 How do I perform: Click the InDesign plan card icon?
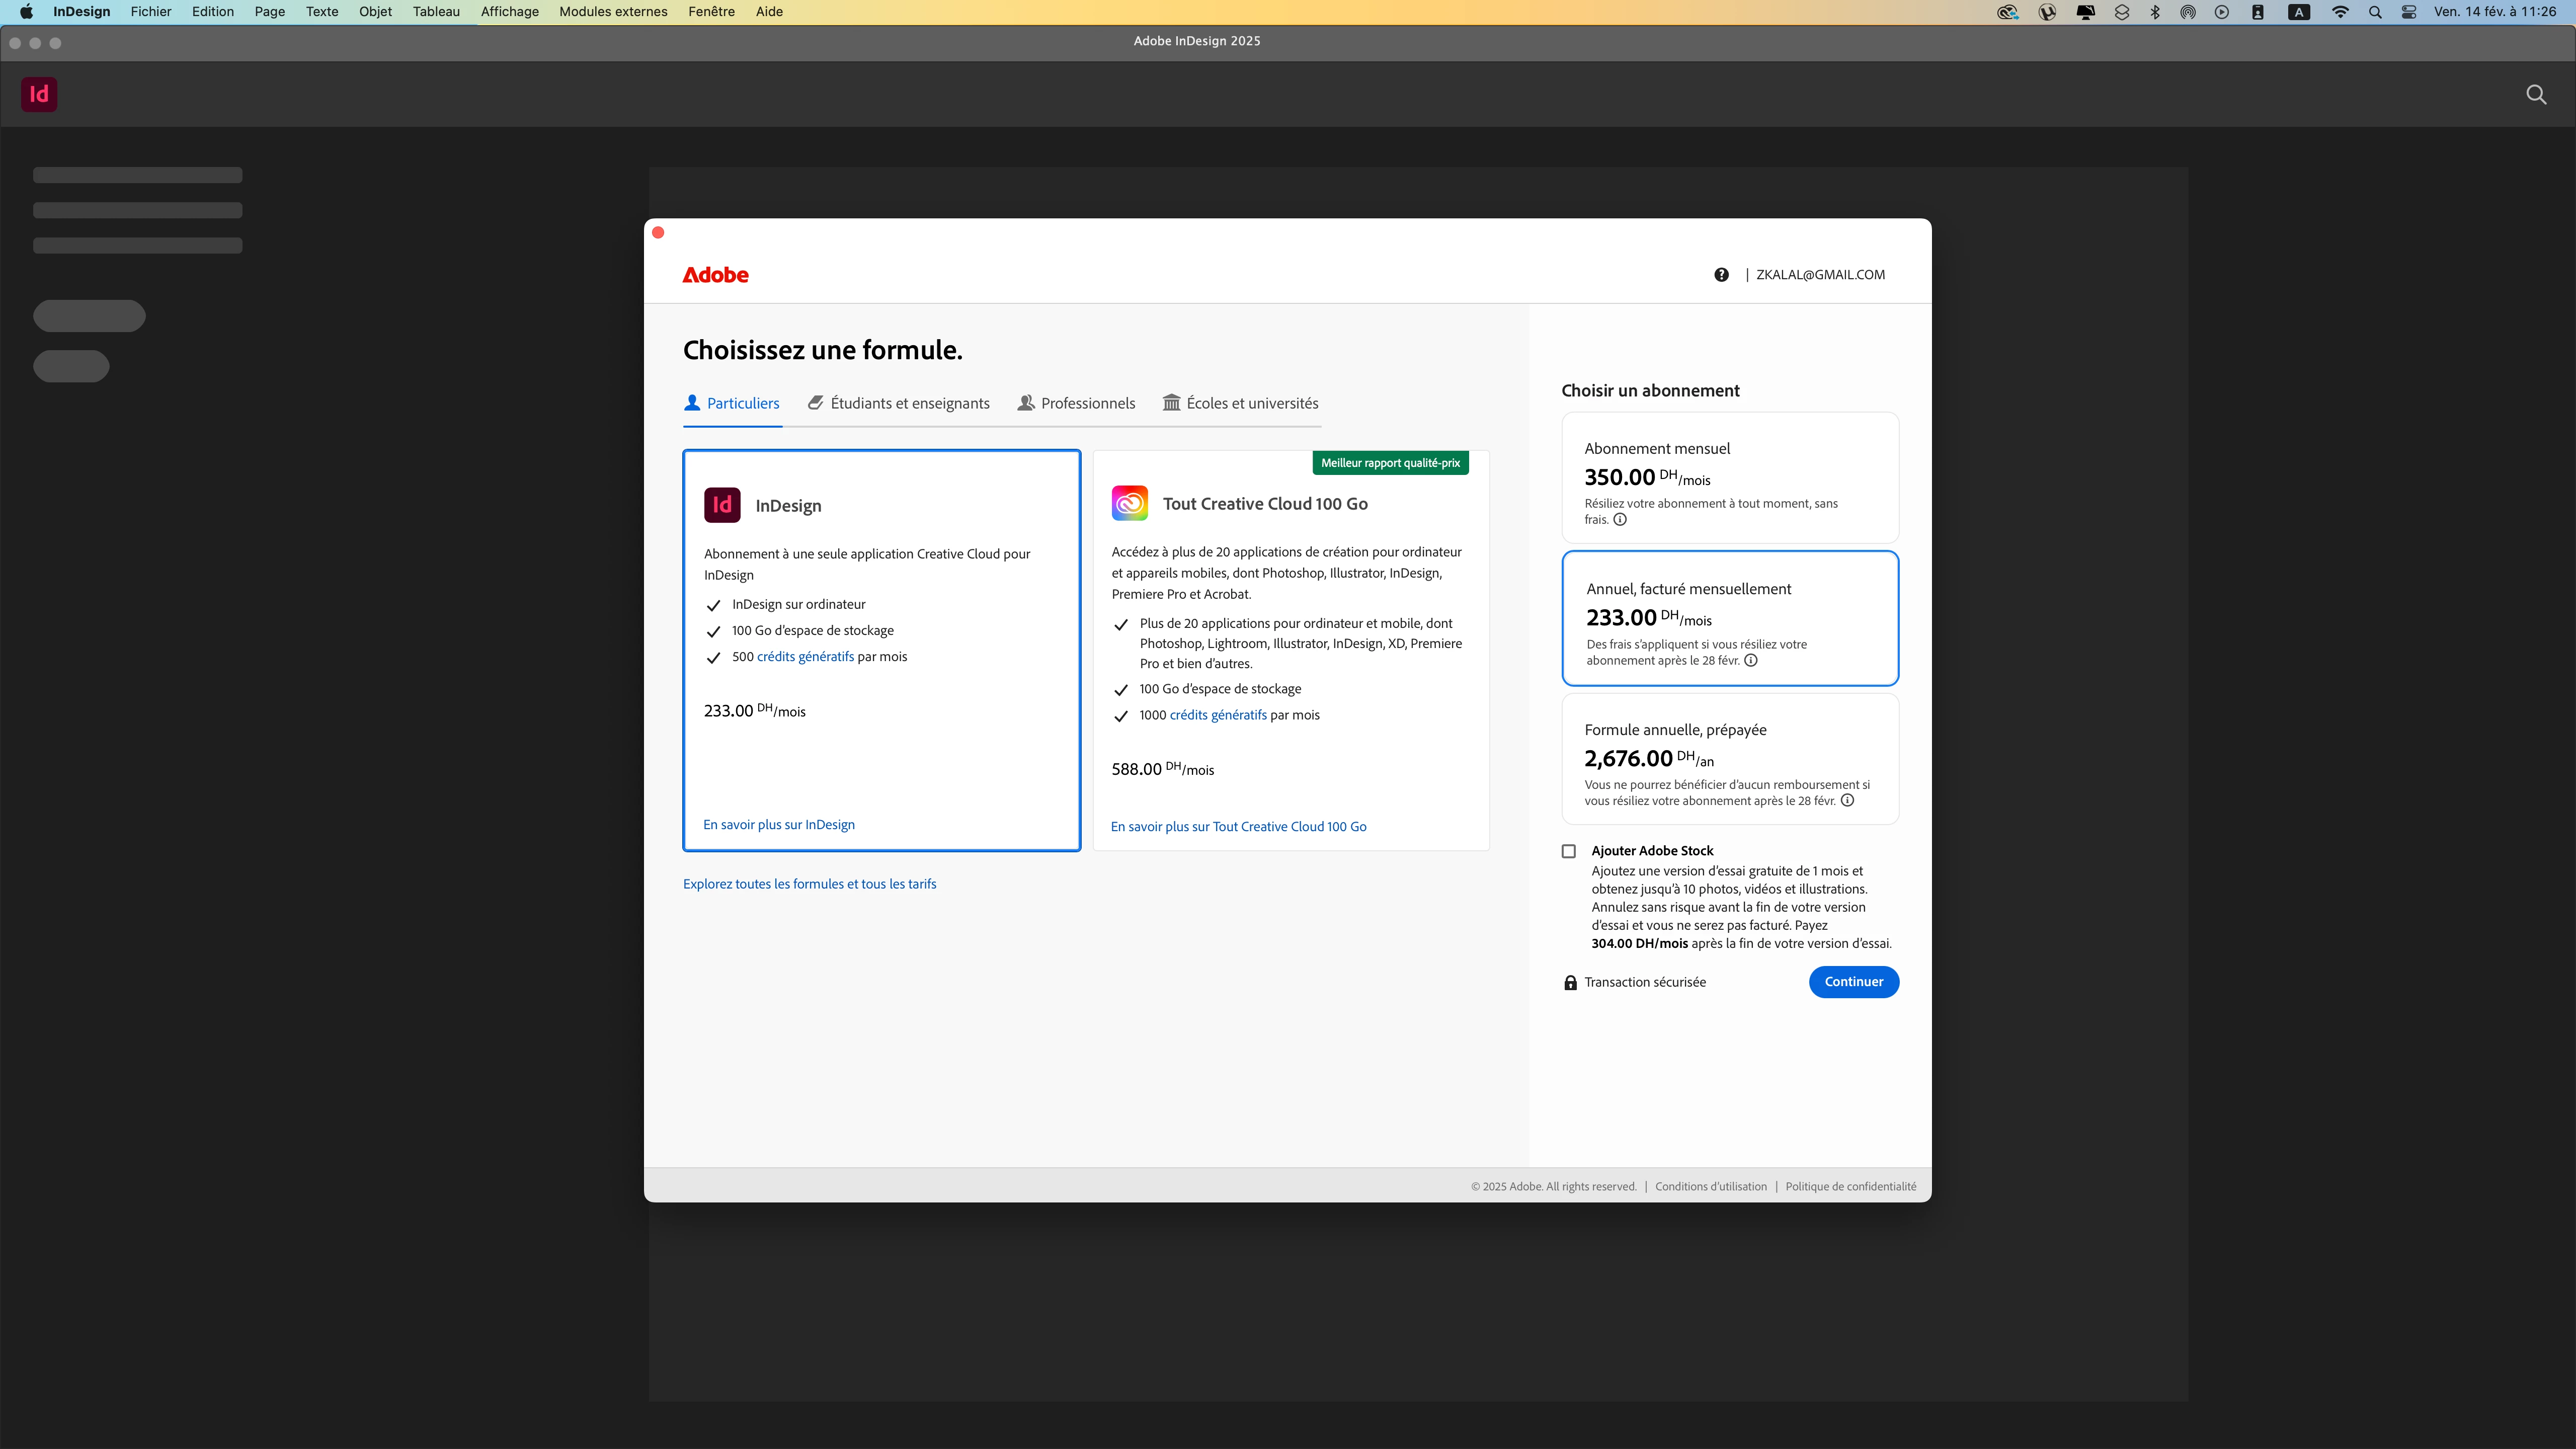(722, 505)
